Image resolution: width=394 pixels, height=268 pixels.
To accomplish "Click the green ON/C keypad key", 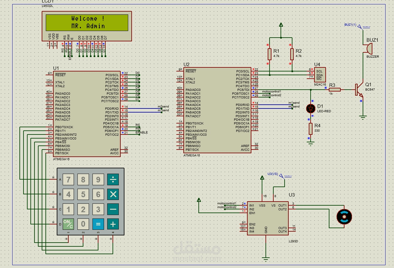I will click(x=68, y=224).
